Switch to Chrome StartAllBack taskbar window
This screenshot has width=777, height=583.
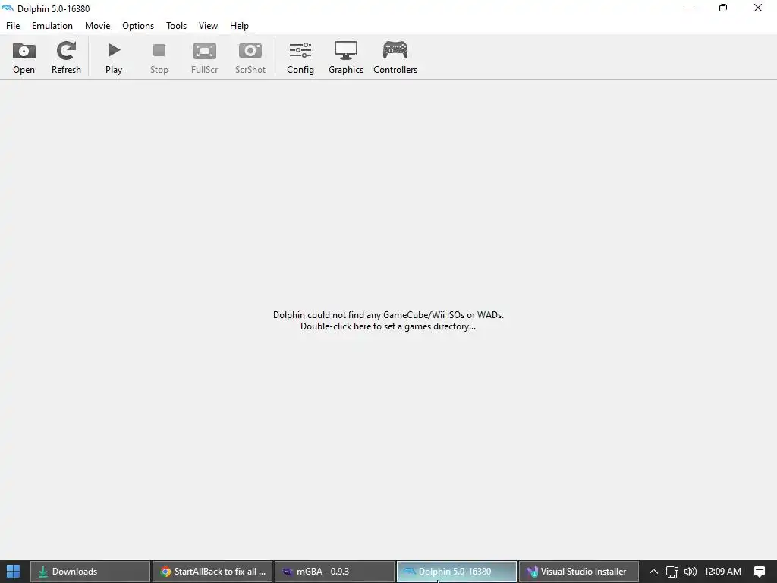(x=212, y=572)
